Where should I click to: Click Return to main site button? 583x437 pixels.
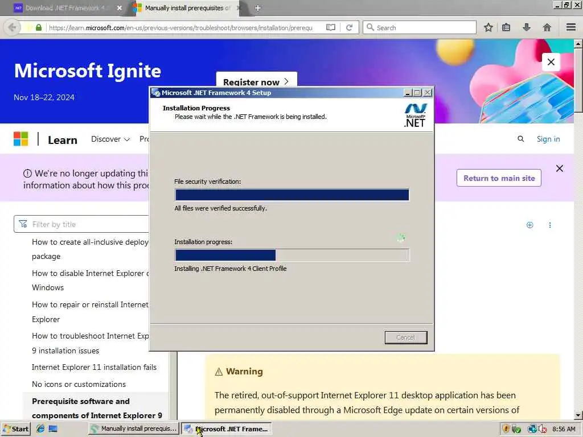[x=499, y=178]
